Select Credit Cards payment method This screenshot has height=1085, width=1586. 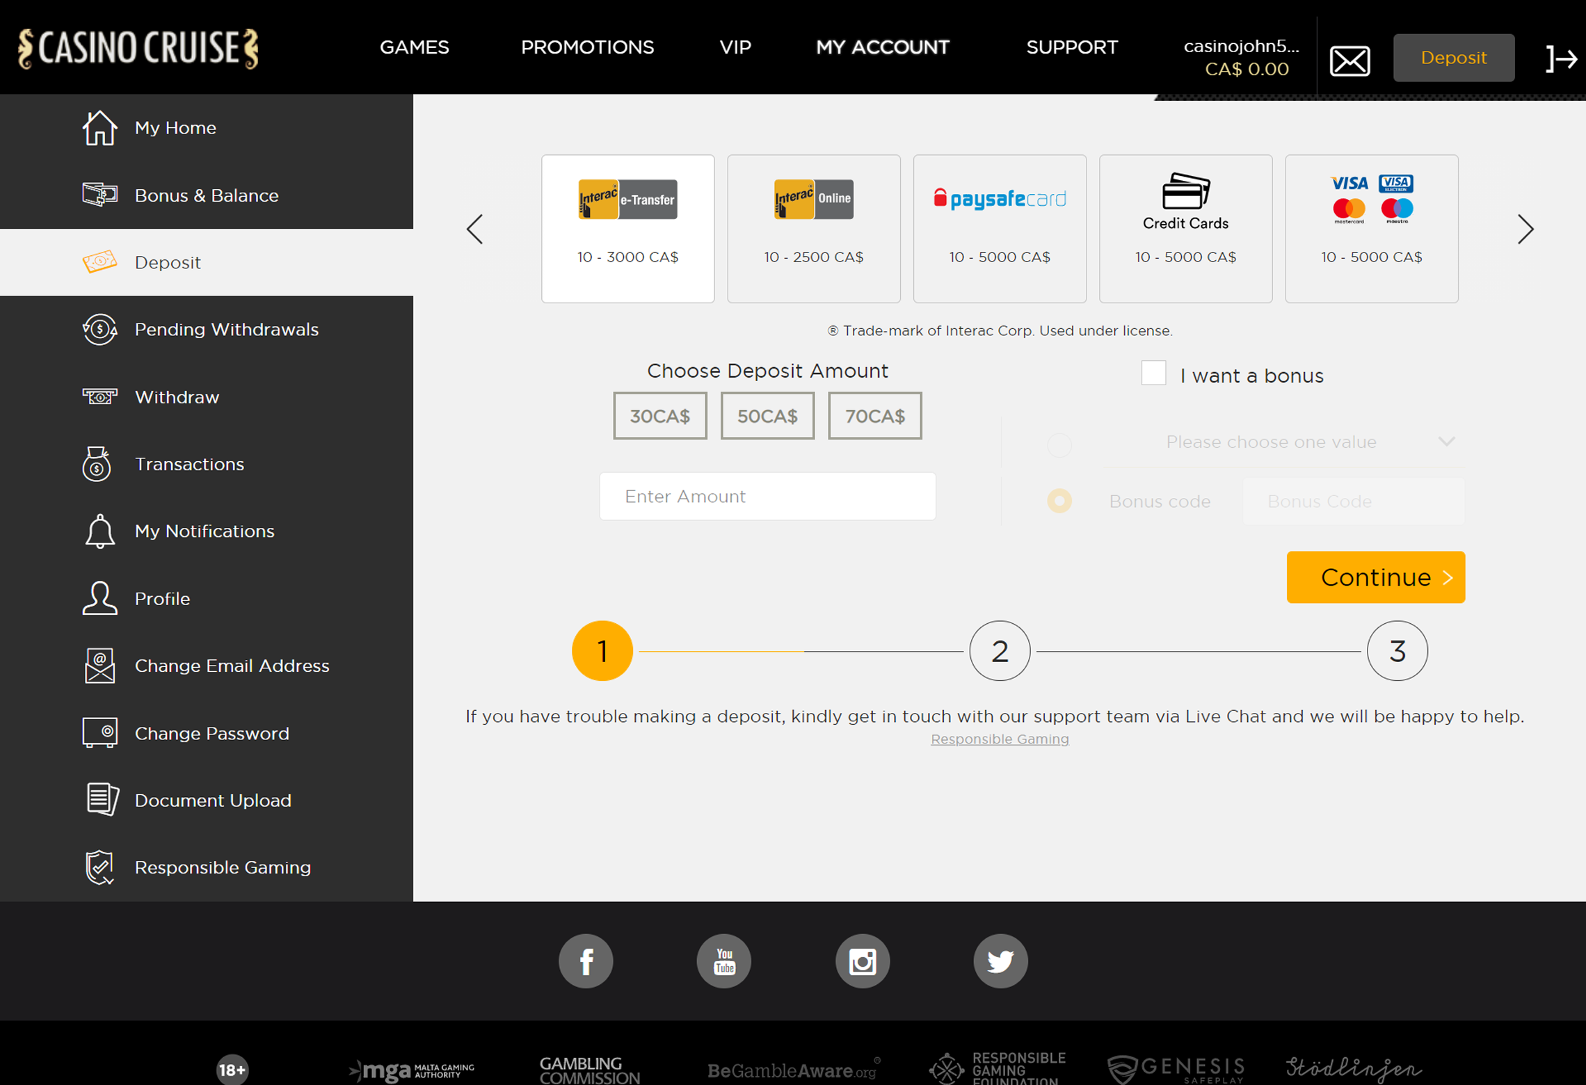[x=1185, y=229]
